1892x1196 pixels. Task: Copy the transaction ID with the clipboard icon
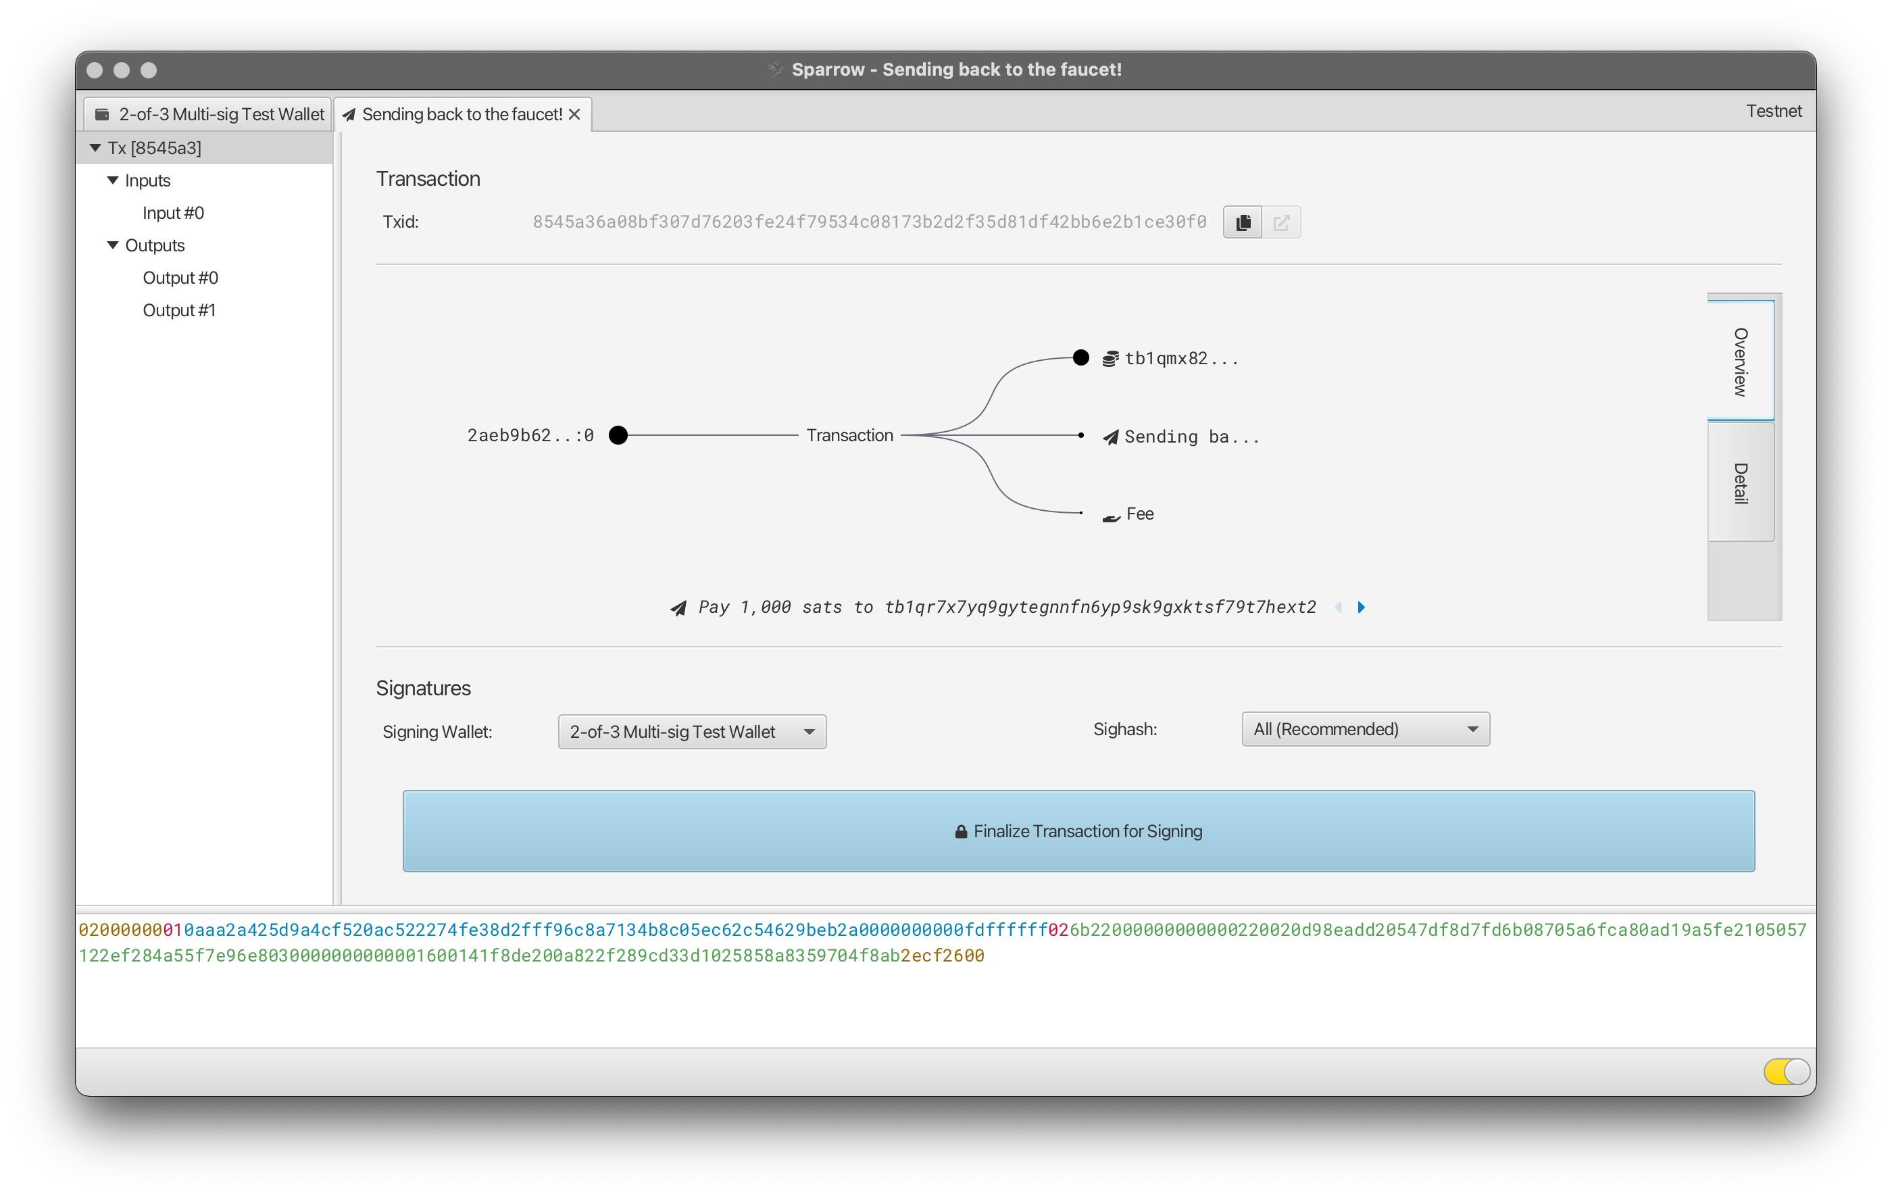tap(1242, 222)
